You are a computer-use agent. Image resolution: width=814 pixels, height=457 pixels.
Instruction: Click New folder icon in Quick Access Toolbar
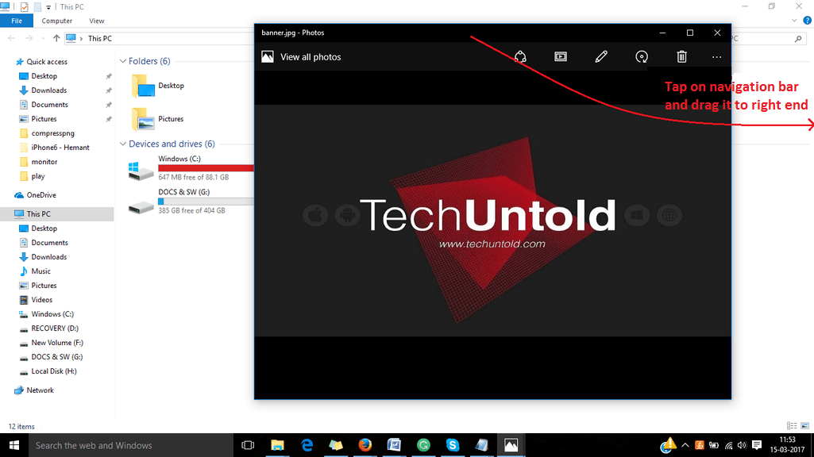(x=37, y=6)
